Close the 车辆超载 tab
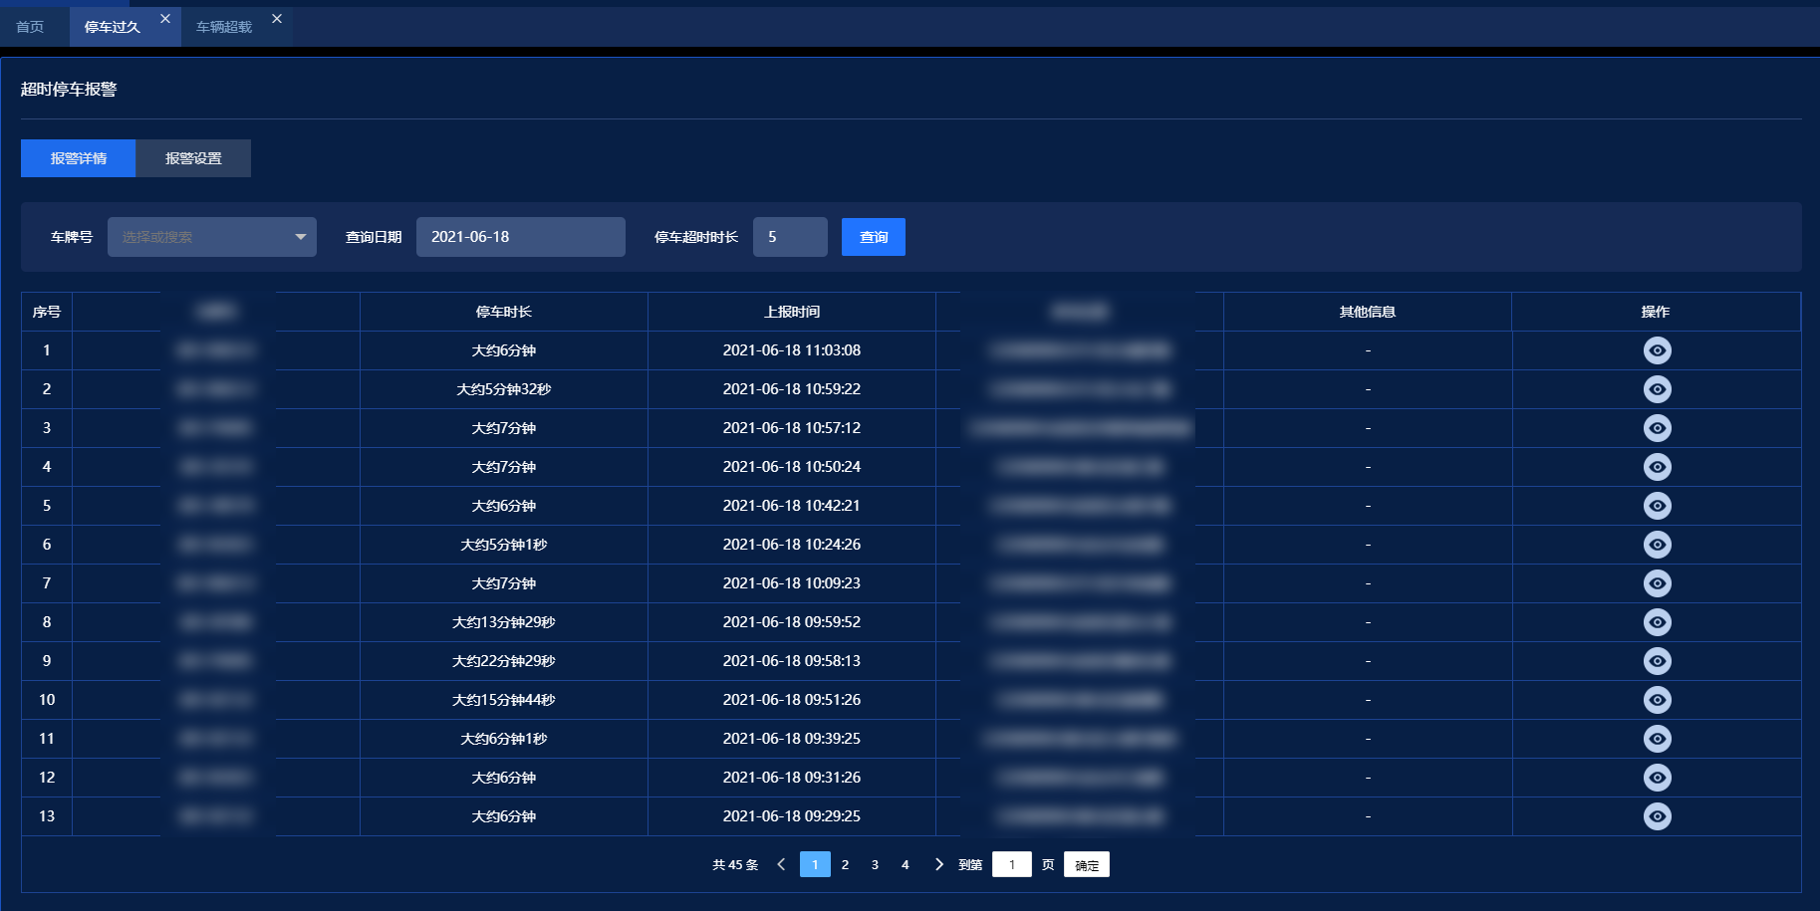Image resolution: width=1820 pixels, height=911 pixels. pos(277,19)
